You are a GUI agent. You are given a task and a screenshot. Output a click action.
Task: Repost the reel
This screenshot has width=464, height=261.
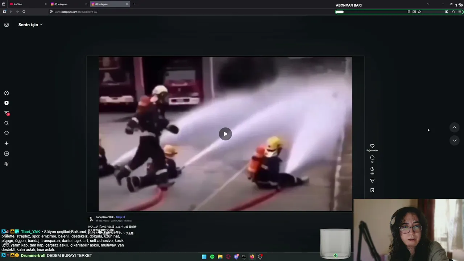(372, 169)
